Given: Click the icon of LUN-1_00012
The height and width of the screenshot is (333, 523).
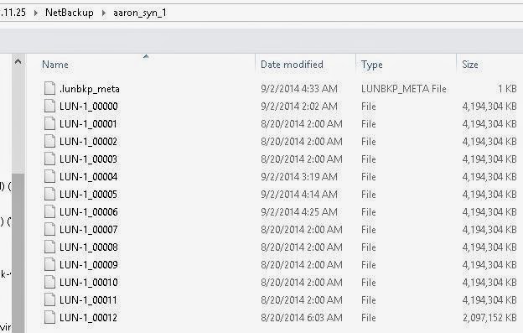Looking at the screenshot, I should (49, 317).
